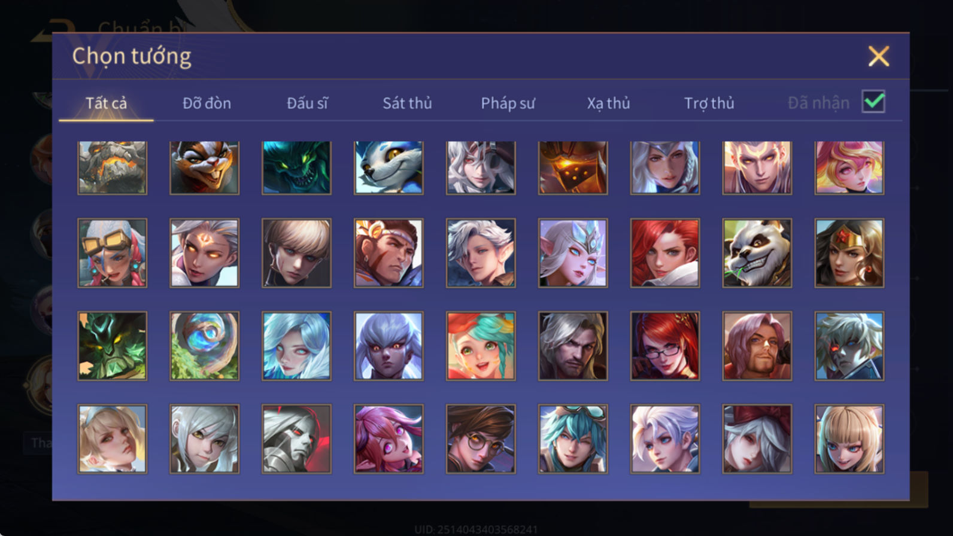Pick the heroine with golden star tiara
This screenshot has height=536, width=953.
(849, 253)
